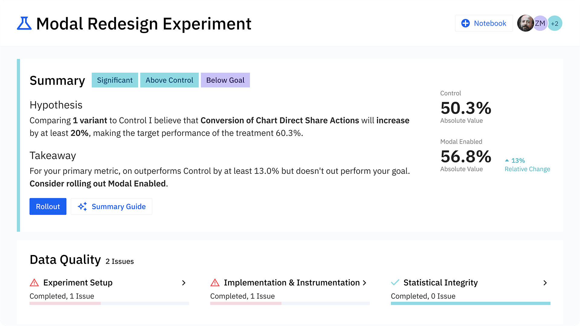Select the Above Control badge
Screen dimensions: 580x326
pos(169,80)
